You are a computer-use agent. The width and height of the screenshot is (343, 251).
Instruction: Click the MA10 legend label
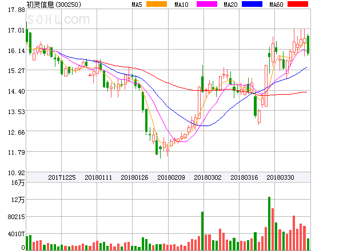click(x=181, y=5)
